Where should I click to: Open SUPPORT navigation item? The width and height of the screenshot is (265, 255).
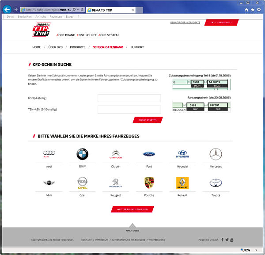click(x=137, y=47)
